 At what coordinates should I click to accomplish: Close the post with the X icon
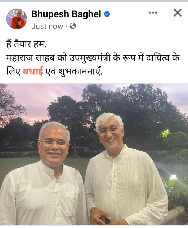pyautogui.click(x=177, y=13)
